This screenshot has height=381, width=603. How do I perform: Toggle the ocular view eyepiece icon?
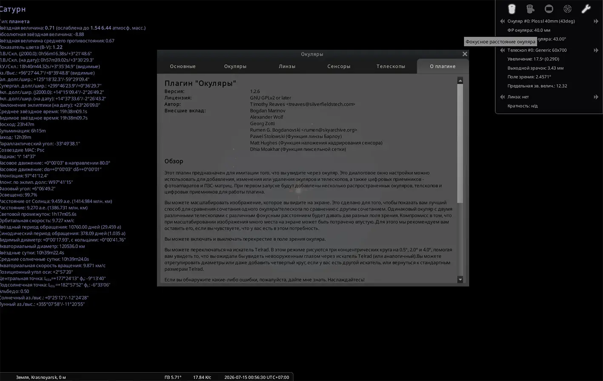[x=512, y=9]
